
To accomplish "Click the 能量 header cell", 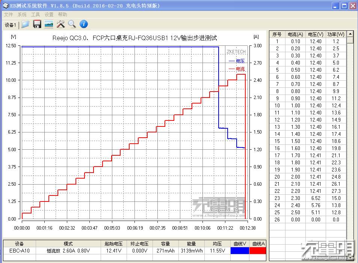I will [x=192, y=243].
